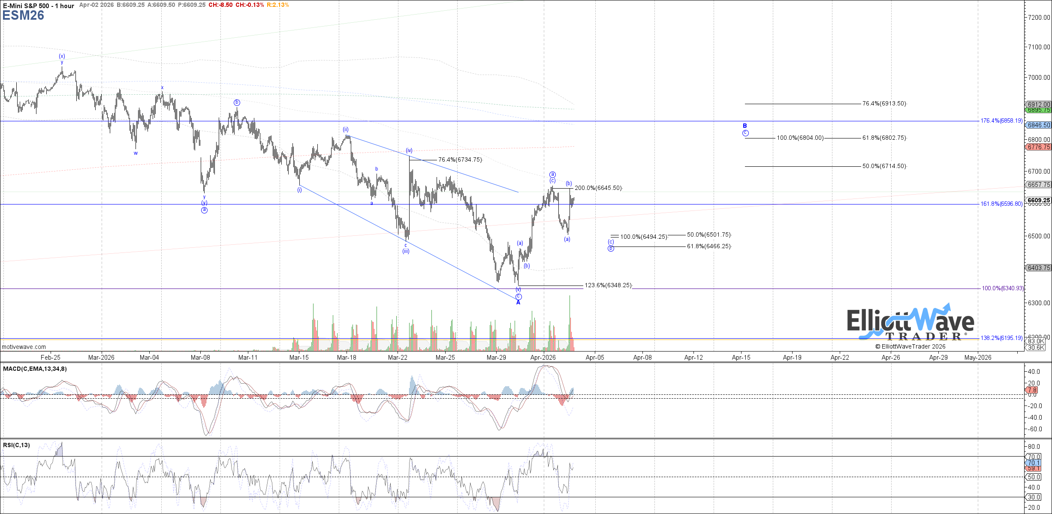
Task: Select the (x) wave label at top left
Action: point(62,56)
